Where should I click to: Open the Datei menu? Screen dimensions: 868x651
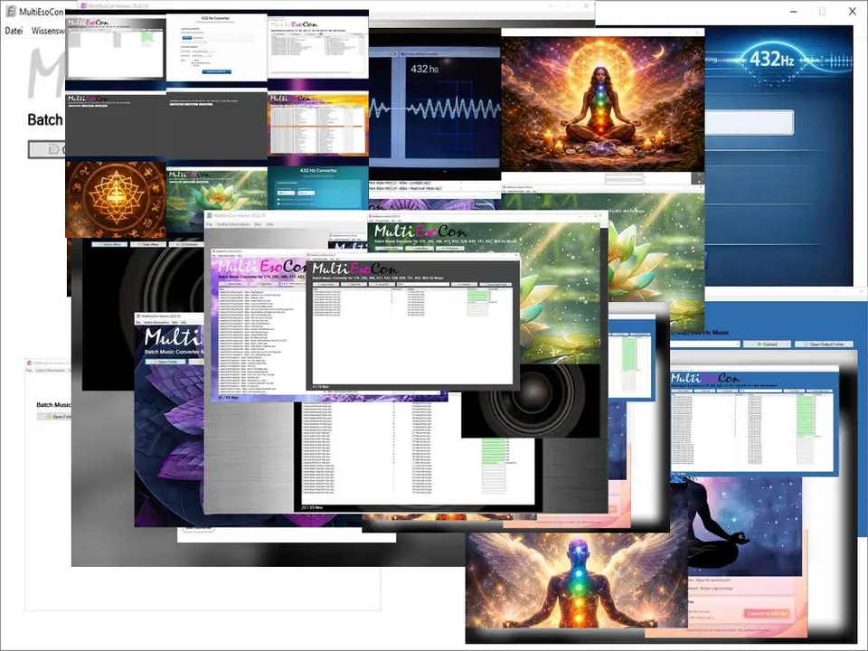[14, 30]
